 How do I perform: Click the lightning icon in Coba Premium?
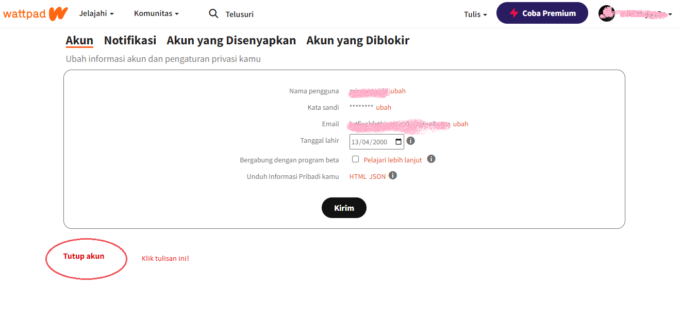(514, 13)
